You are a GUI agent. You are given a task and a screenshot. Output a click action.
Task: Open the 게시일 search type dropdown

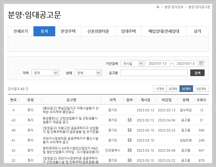pos(132,63)
